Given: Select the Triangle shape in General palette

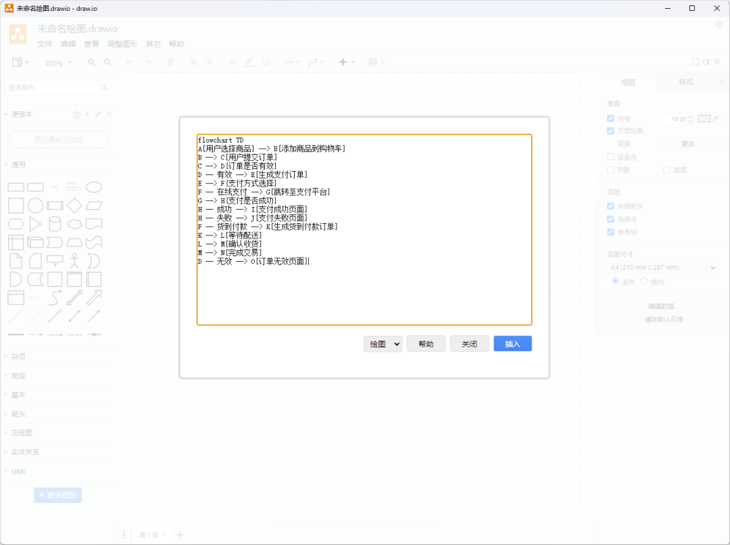Looking at the screenshot, I should coord(35,224).
